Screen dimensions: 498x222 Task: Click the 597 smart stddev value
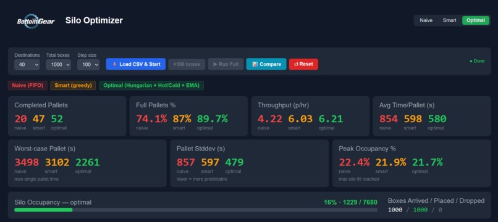210,162
